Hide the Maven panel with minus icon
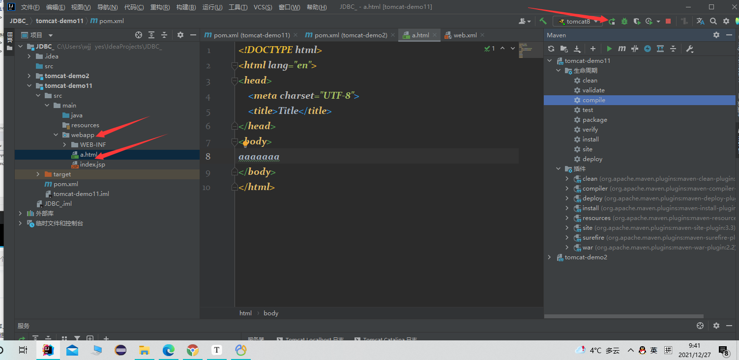Image resolution: width=739 pixels, height=360 pixels. pyautogui.click(x=729, y=35)
